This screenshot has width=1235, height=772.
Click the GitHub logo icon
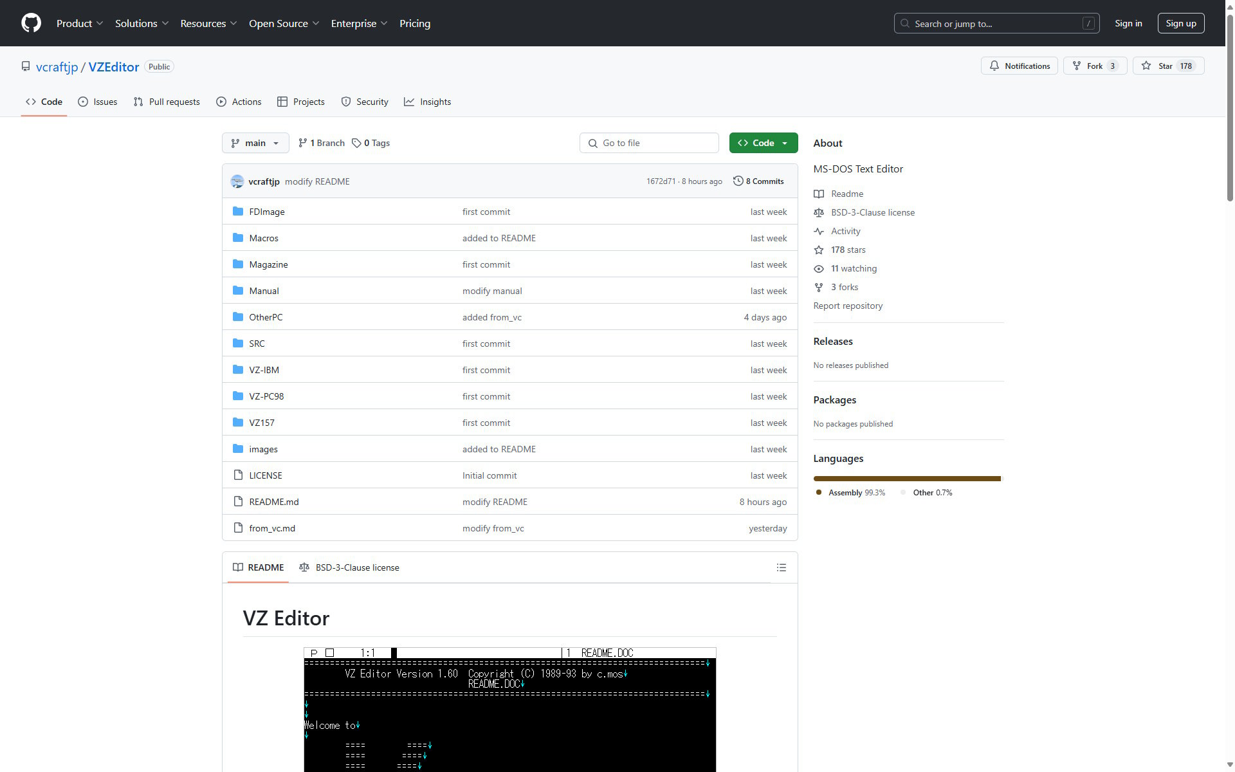pos(31,23)
